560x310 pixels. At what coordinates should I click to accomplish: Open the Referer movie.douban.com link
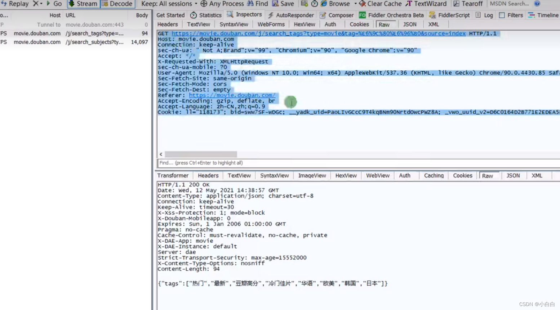[232, 95]
